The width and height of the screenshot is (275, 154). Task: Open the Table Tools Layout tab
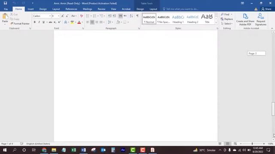(x=153, y=9)
